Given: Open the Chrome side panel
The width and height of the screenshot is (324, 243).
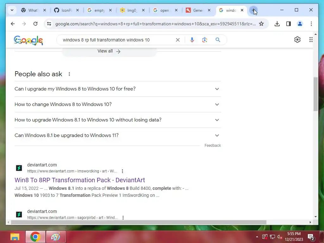Looking at the screenshot, I should pyautogui.click(x=289, y=24).
